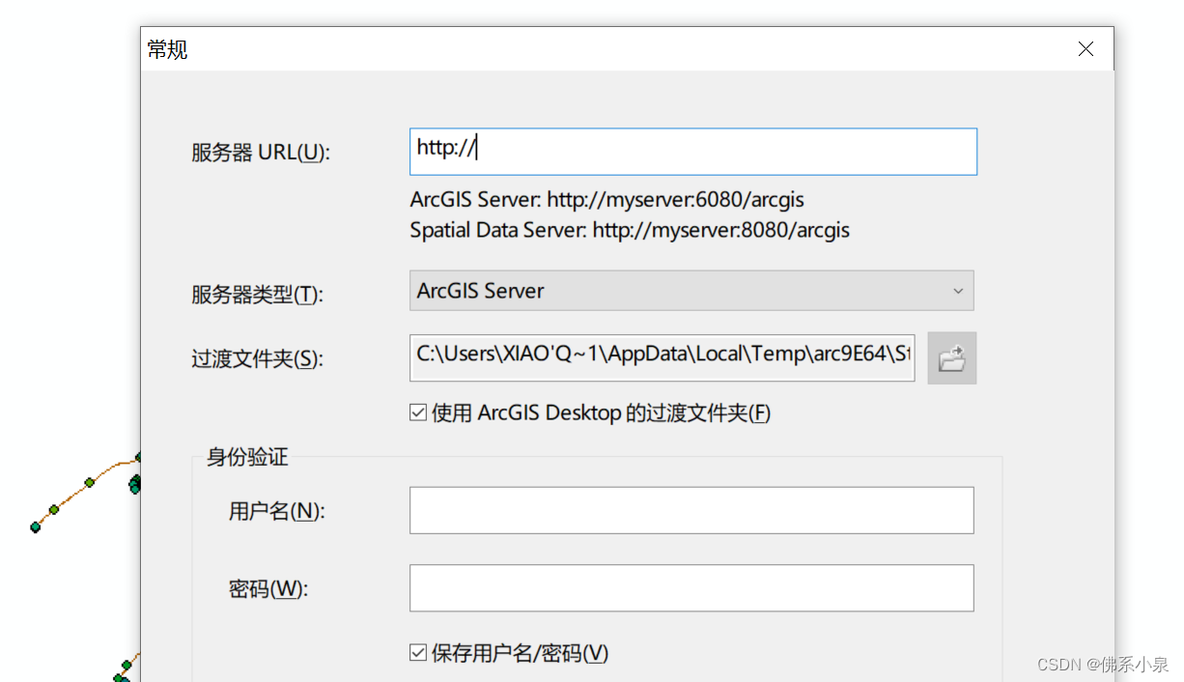The width and height of the screenshot is (1184, 682).
Task: Click the staging folder path text box
Action: pyautogui.click(x=662, y=357)
